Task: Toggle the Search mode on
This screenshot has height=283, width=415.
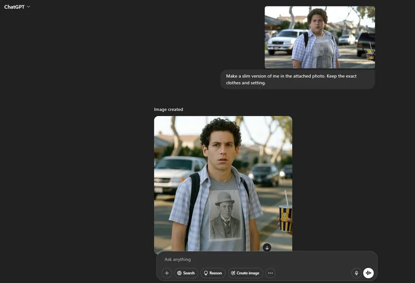Action: 186,273
